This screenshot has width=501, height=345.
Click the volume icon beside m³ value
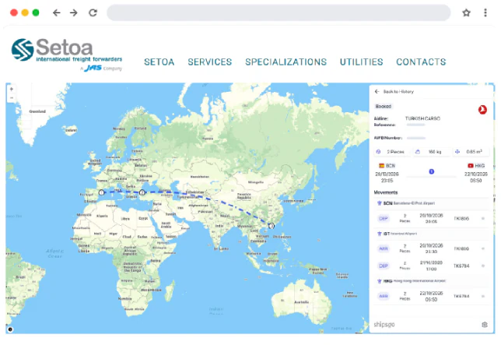[457, 152]
